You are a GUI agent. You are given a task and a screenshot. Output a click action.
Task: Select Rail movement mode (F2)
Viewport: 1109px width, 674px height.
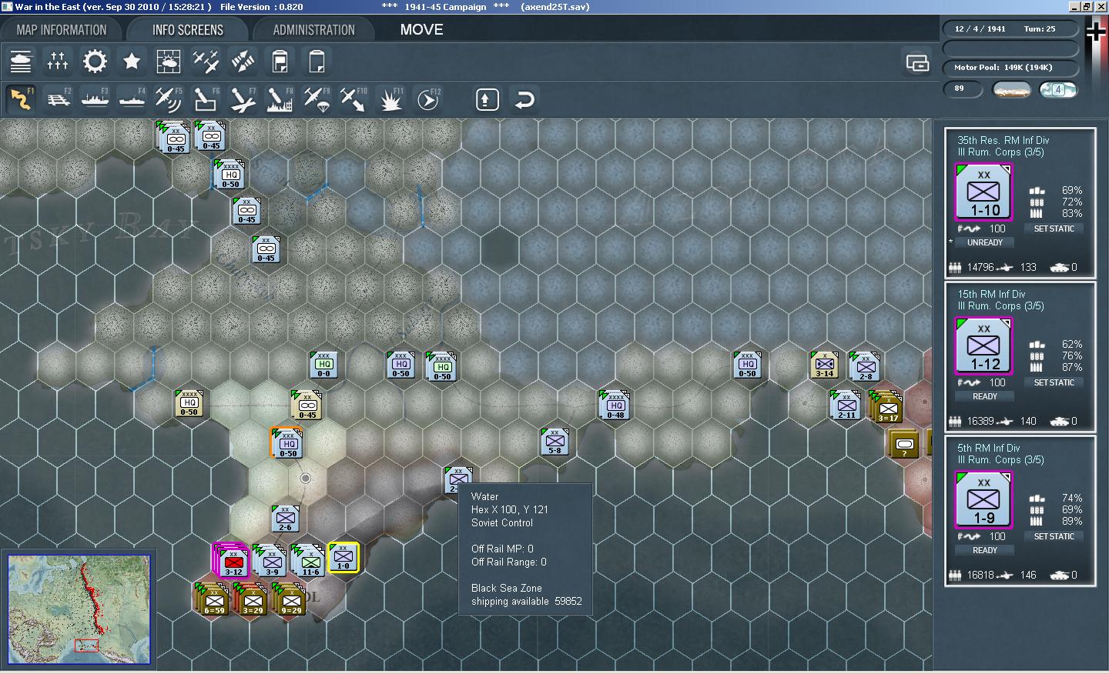(58, 99)
